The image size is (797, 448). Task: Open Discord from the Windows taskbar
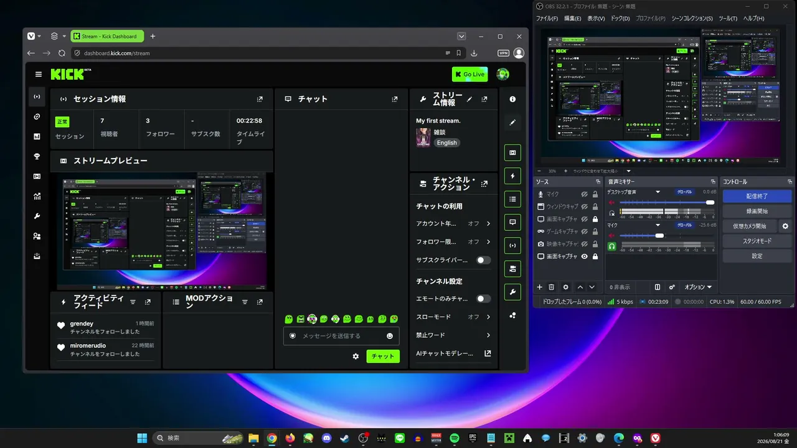point(327,438)
